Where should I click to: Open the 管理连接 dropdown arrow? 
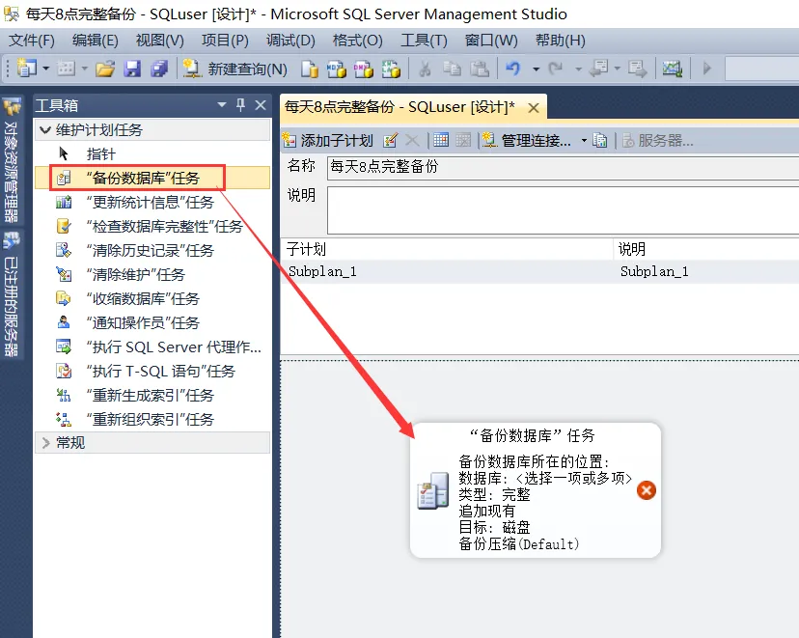pyautogui.click(x=584, y=140)
